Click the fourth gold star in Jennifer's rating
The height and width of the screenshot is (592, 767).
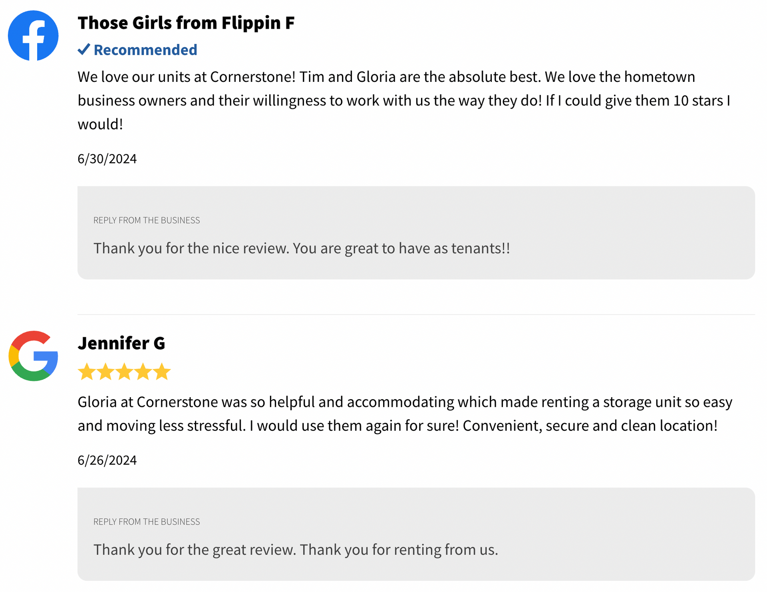click(x=143, y=372)
